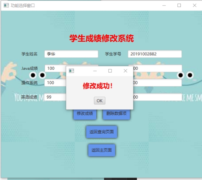Maximize the 修改成功 popup dialog
The image size is (202, 180).
110,71
